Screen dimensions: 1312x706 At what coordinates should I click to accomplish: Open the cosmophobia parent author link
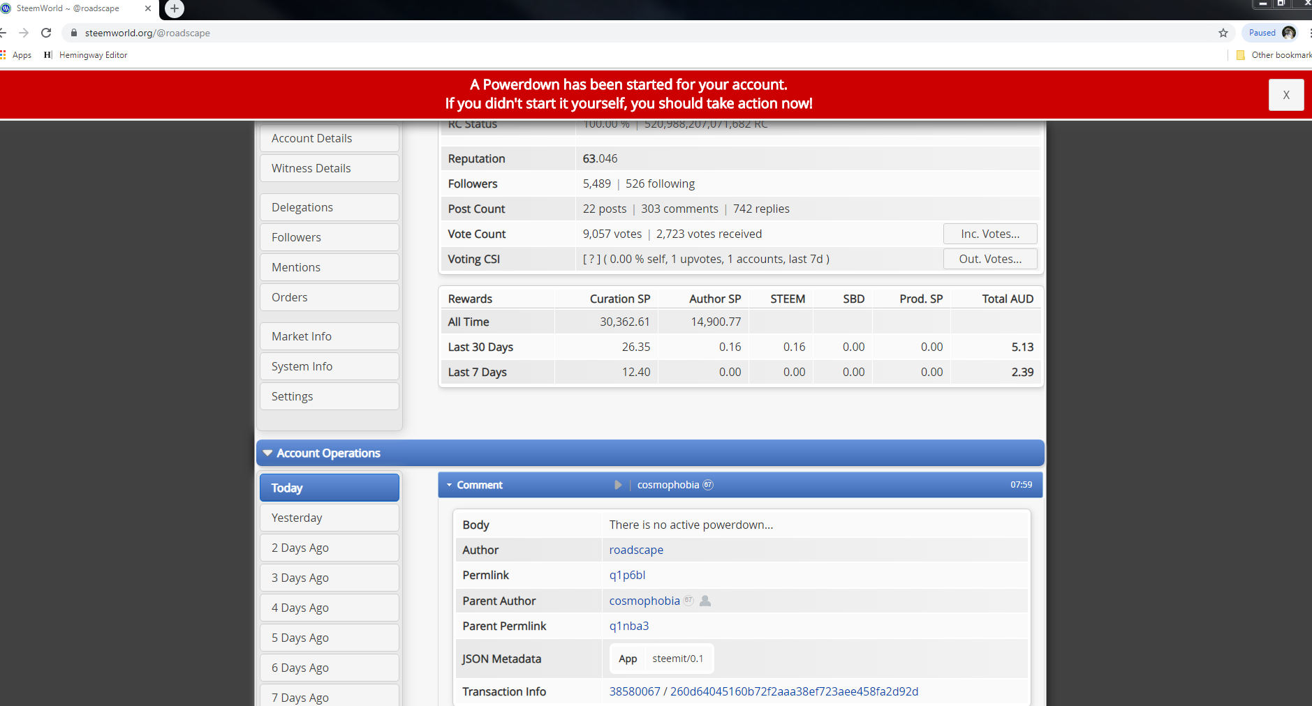coord(644,601)
